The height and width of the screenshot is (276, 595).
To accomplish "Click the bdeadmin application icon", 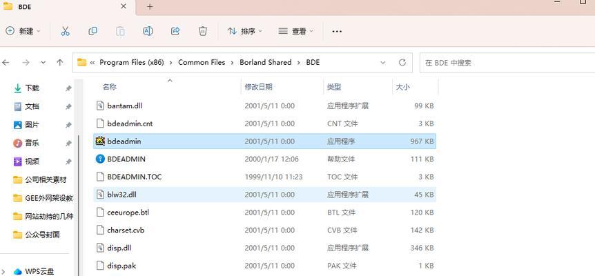I will click(100, 141).
